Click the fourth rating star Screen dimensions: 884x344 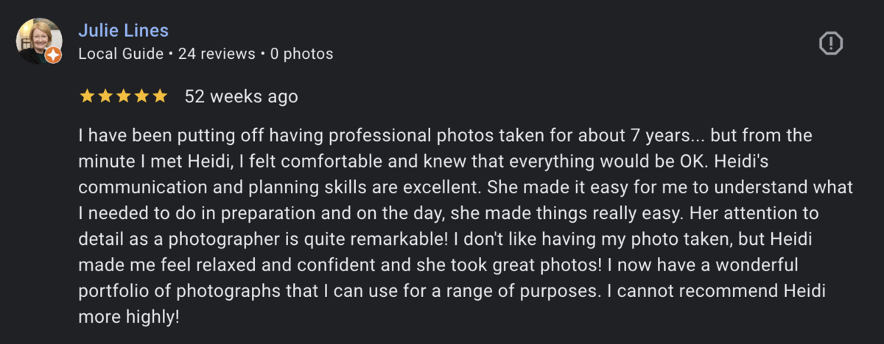(x=141, y=96)
